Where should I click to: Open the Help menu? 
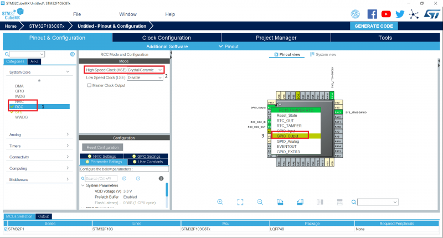[x=170, y=14]
